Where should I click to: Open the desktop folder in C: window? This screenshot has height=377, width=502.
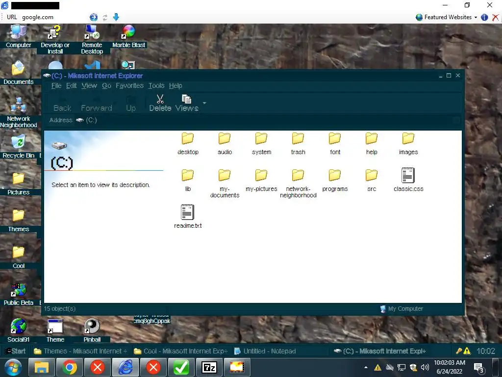pos(188,144)
